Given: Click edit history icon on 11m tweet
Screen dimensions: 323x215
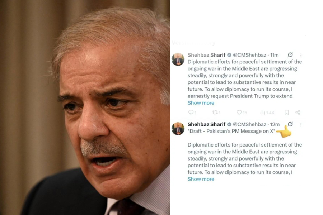Looking at the screenshot, I should tap(290, 54).
